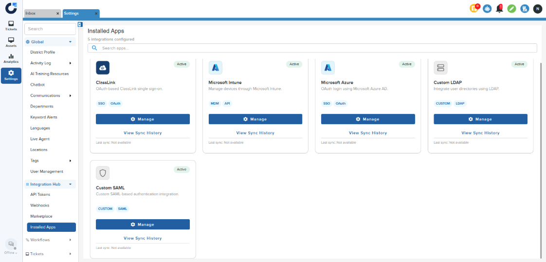Click the notification bell icon
Image resolution: width=546 pixels, height=262 pixels.
tap(499, 8)
